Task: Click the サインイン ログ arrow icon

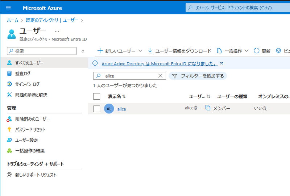Action: [x=9, y=84]
